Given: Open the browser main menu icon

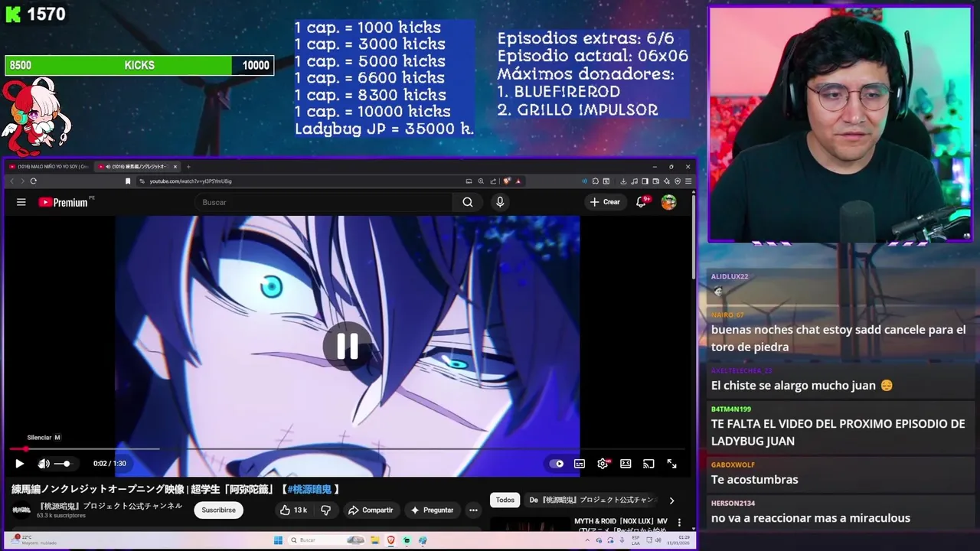Looking at the screenshot, I should [x=688, y=181].
